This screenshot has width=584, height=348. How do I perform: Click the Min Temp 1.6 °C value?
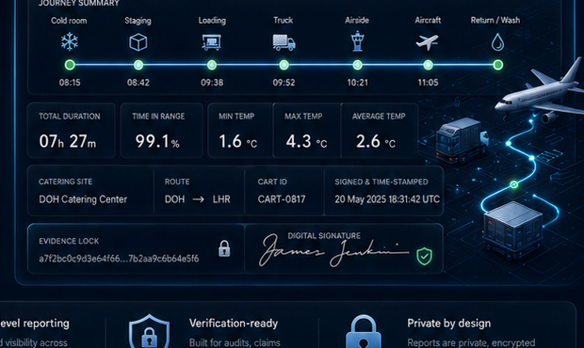click(x=237, y=141)
